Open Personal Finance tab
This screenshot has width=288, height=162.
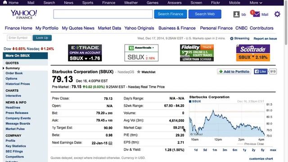coord(216,28)
